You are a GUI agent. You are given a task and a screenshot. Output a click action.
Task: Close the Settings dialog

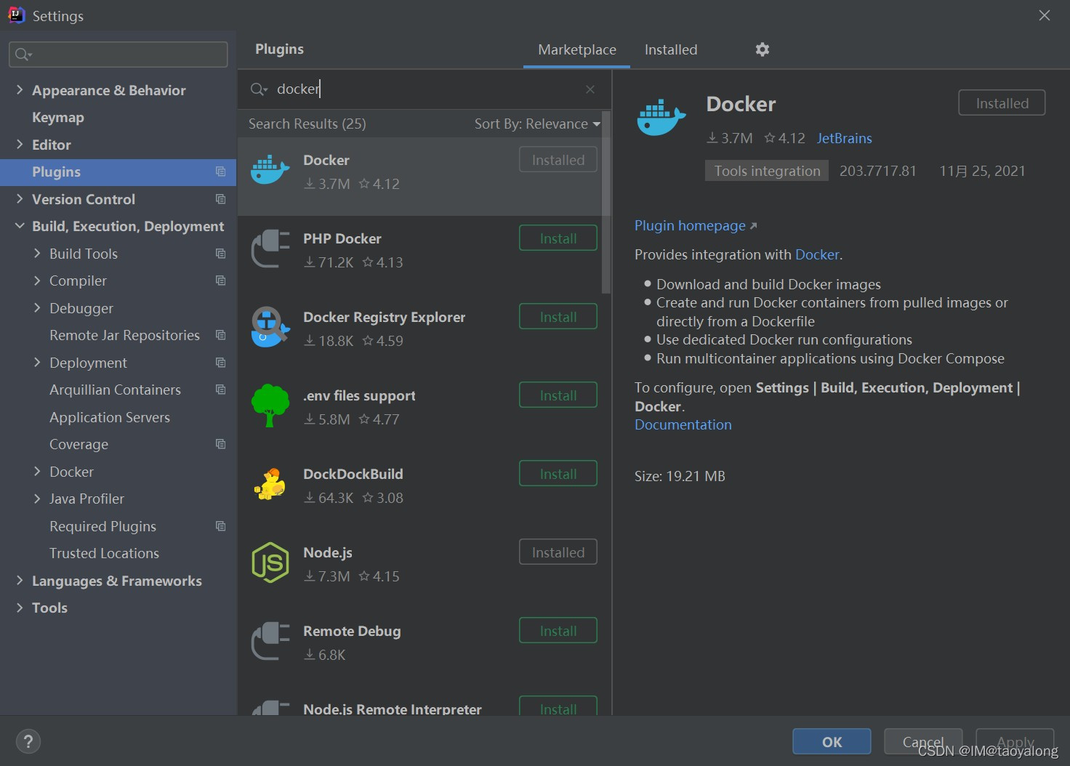coord(1045,15)
